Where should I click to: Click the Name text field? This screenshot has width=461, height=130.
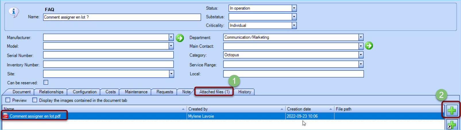[122, 17]
